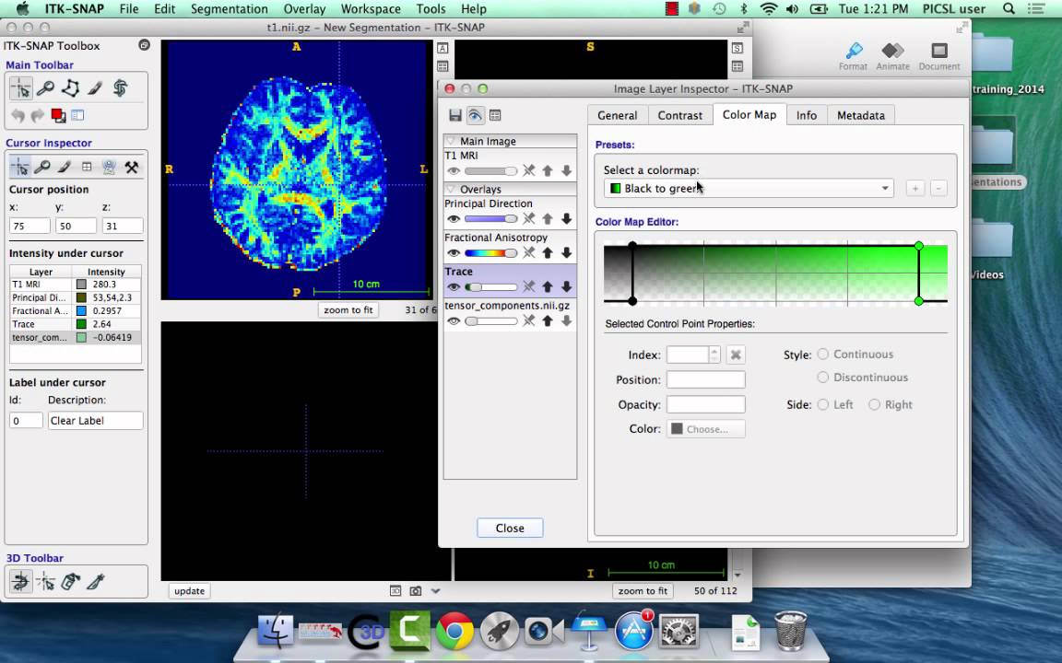Select the snake segmentation tool
The height and width of the screenshot is (663, 1062).
click(x=120, y=88)
